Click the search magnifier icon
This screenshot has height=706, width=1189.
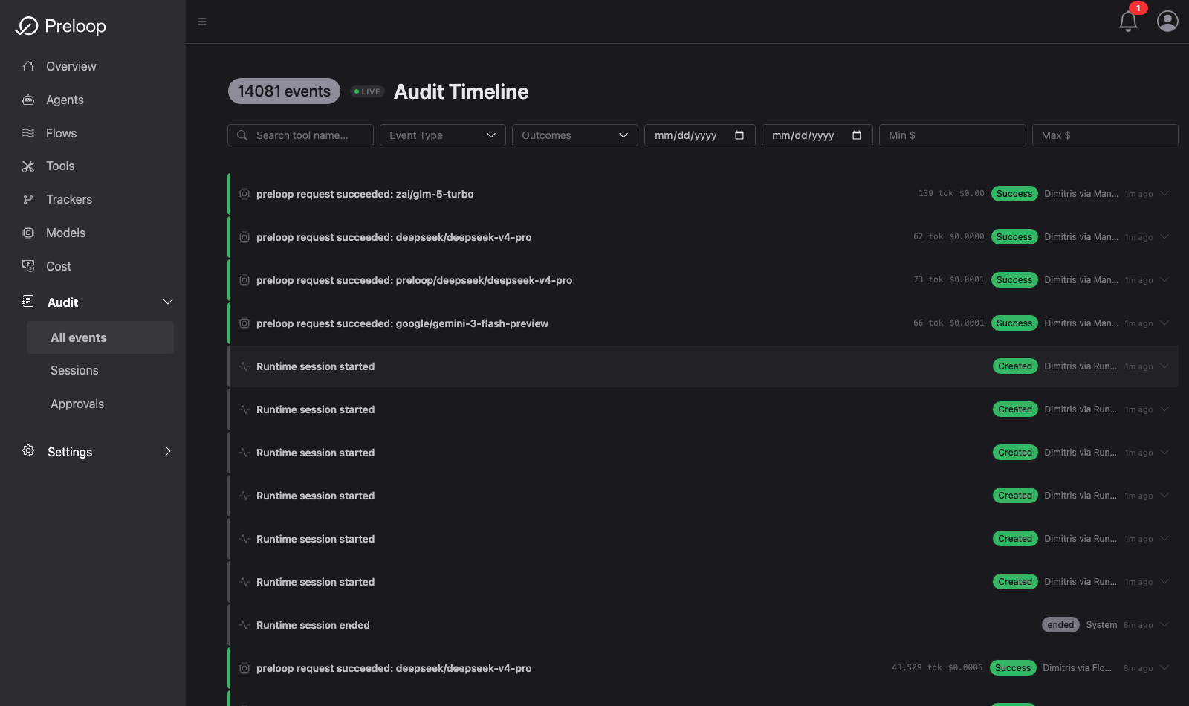pos(242,135)
